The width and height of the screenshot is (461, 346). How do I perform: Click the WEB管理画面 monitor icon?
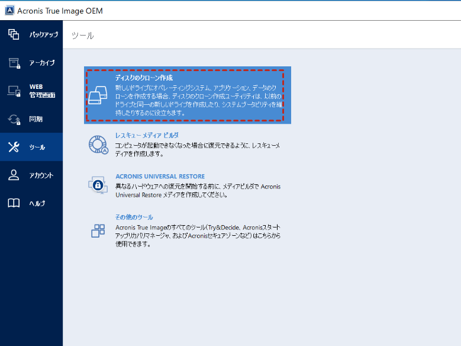coord(14,91)
